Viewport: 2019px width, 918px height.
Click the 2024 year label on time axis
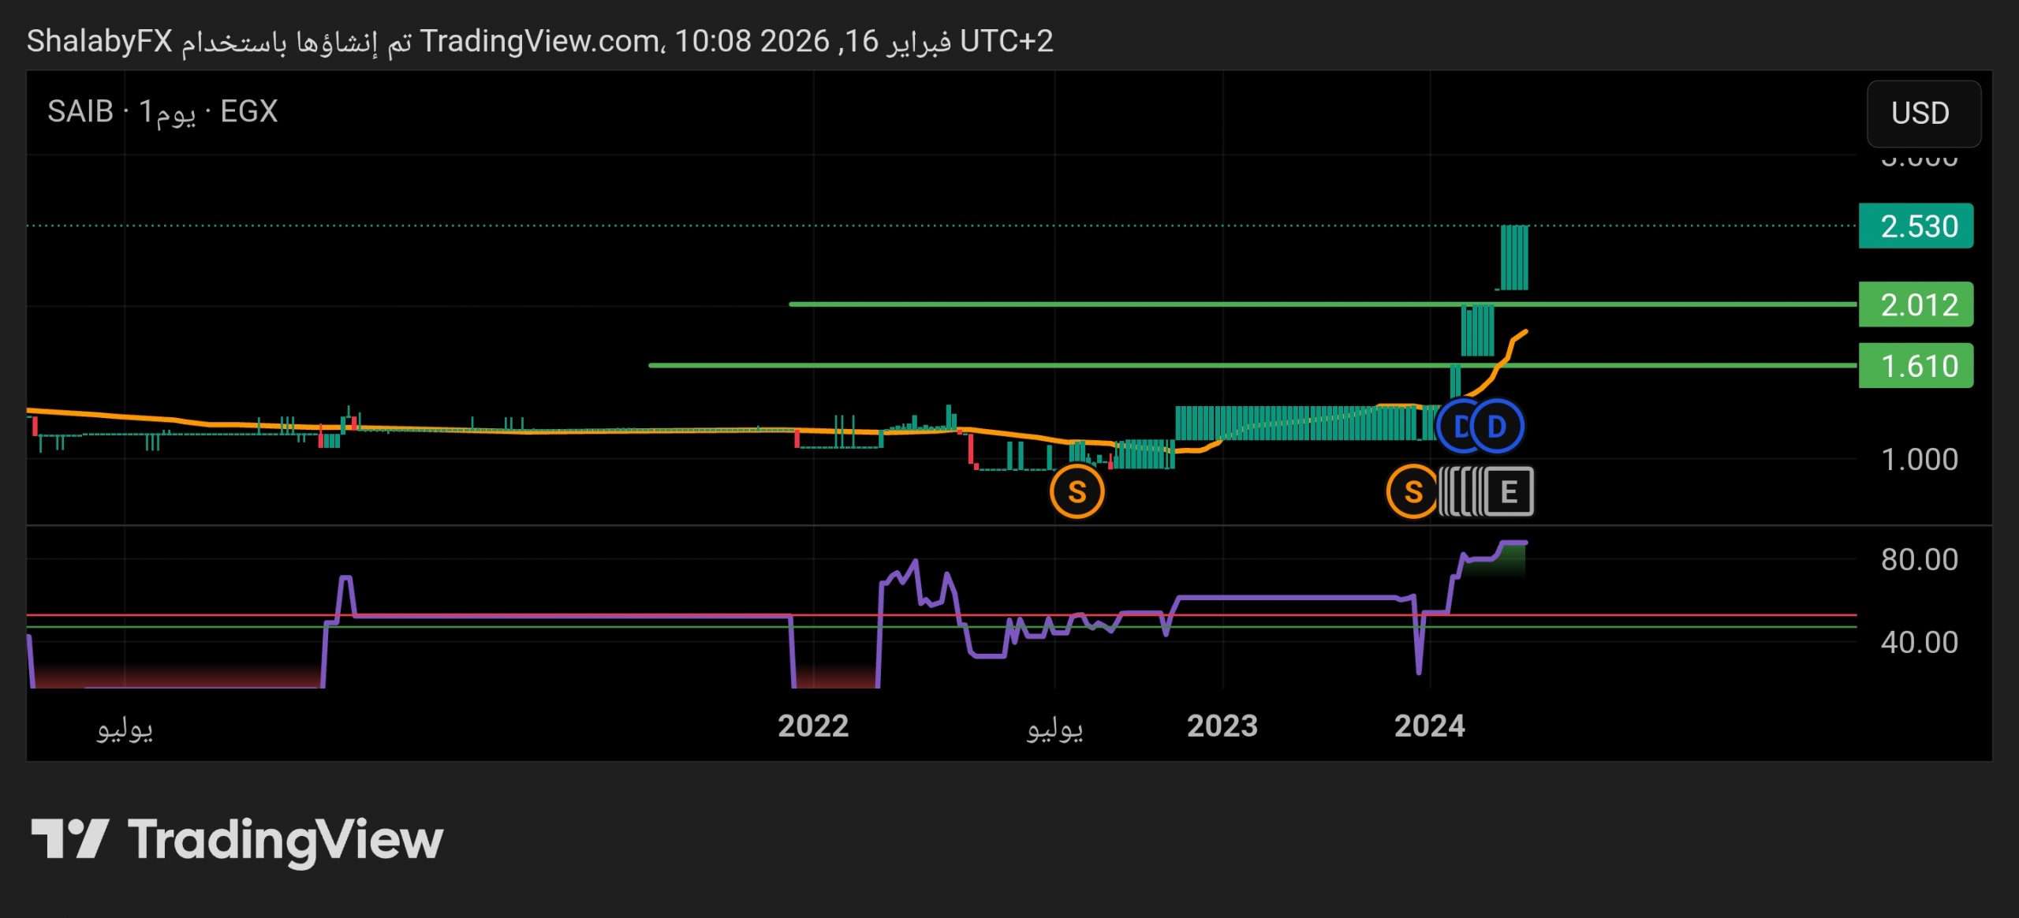(1429, 726)
